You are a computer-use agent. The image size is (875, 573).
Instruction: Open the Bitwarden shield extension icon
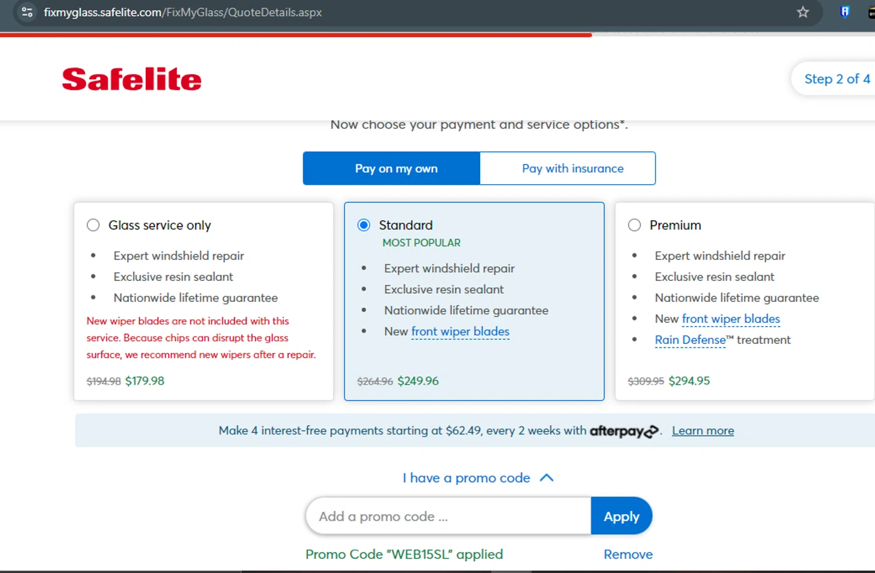845,12
